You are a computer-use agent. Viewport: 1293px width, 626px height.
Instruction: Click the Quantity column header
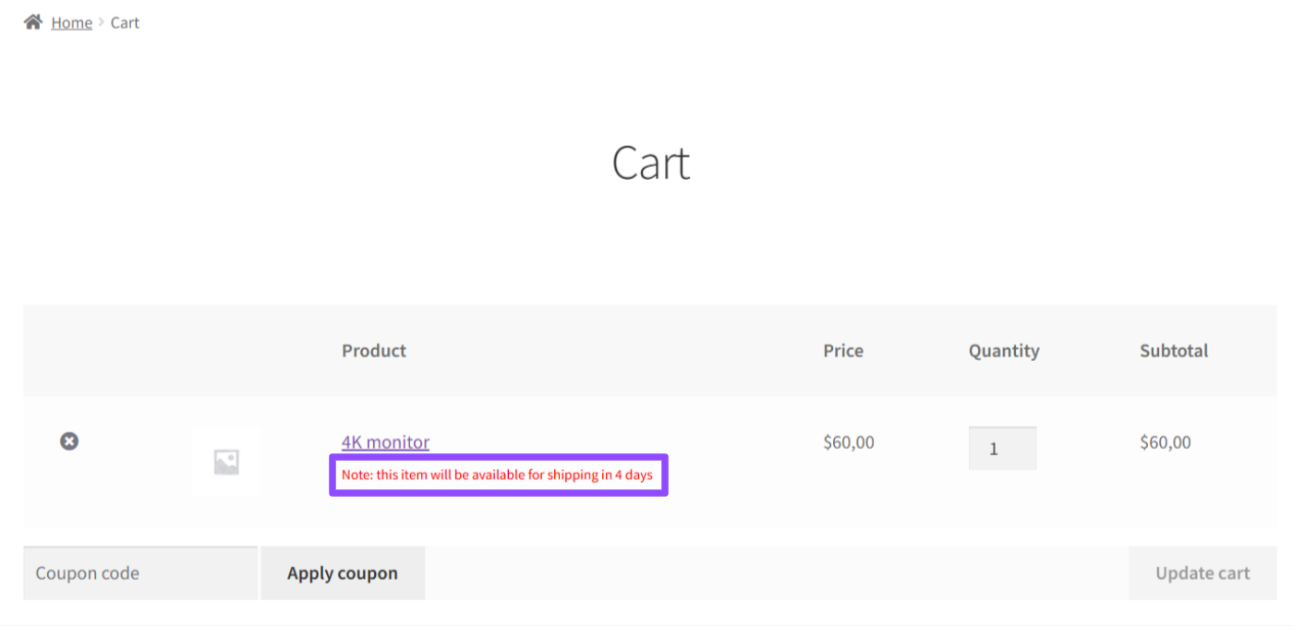coord(1003,351)
